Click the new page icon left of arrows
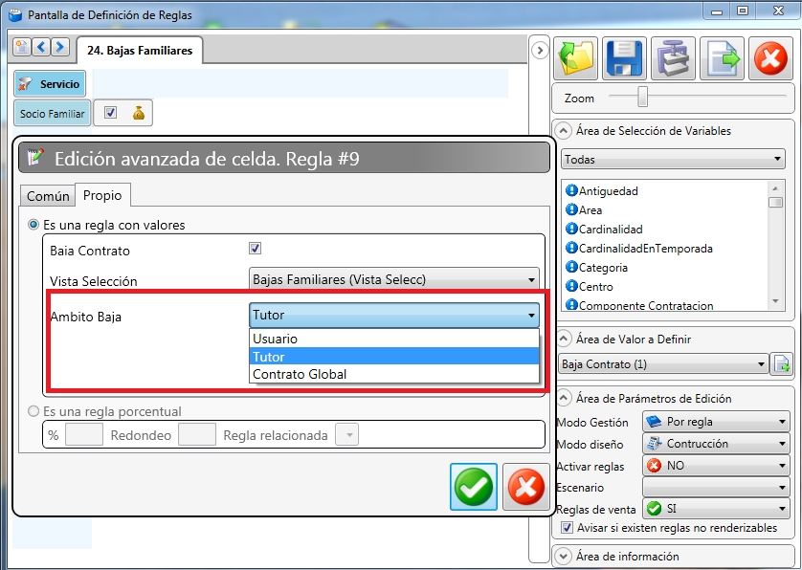This screenshot has height=570, width=802. pyautogui.click(x=22, y=47)
